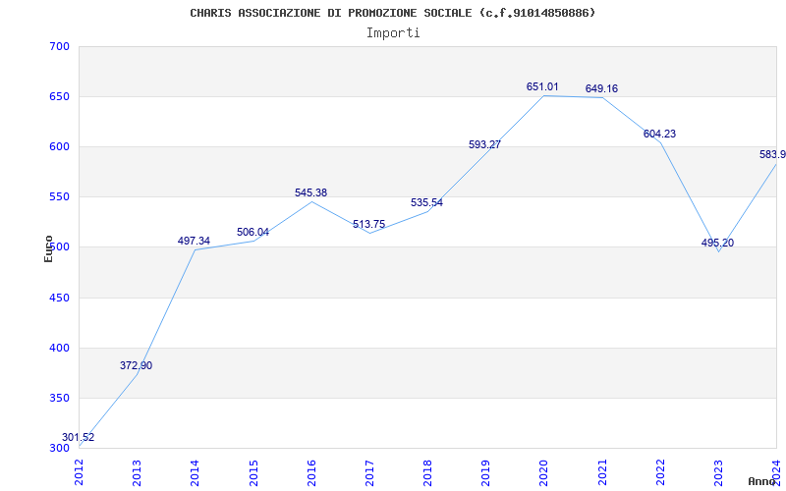Click the 2019 x-axis label
Image resolution: width=786 pixels, height=491 pixels.
pyautogui.click(x=486, y=472)
